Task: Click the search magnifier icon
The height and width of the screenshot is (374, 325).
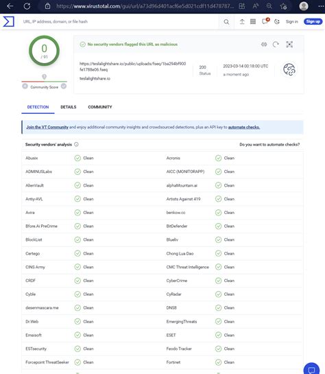Action: [226, 22]
